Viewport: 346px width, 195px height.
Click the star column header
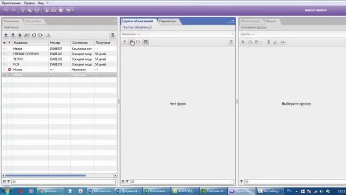[x=4, y=43]
